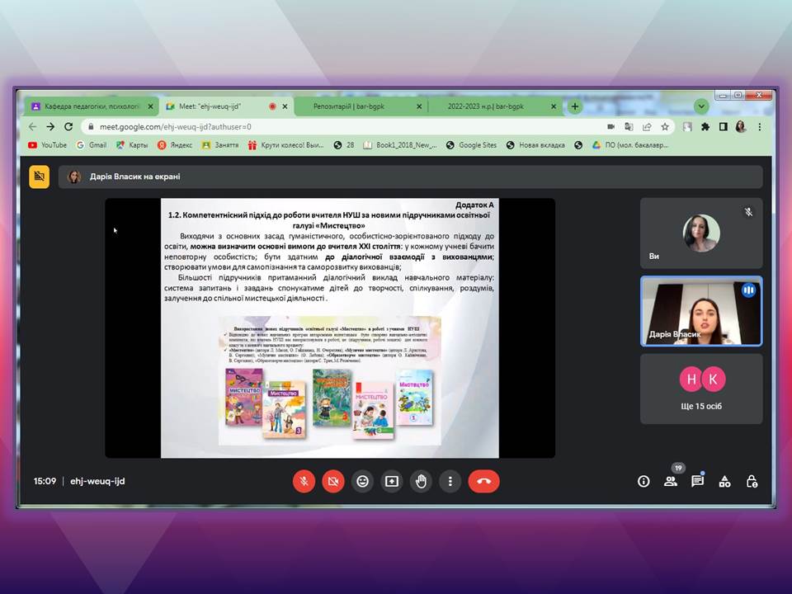Show participants panel people icon
The height and width of the screenshot is (594, 792).
pyautogui.click(x=671, y=481)
